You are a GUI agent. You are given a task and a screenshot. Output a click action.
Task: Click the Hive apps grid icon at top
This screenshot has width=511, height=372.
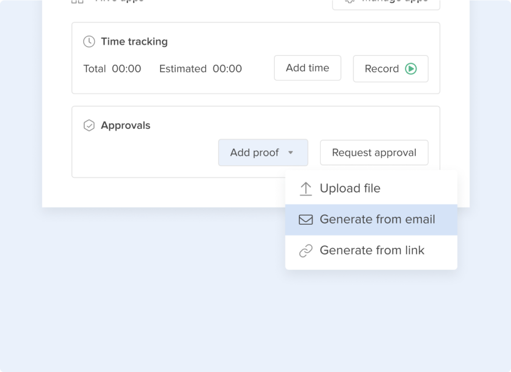[x=77, y=1]
